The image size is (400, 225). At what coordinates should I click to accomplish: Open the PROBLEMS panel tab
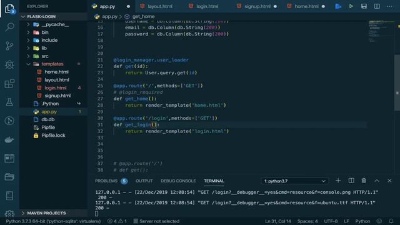coord(106,181)
